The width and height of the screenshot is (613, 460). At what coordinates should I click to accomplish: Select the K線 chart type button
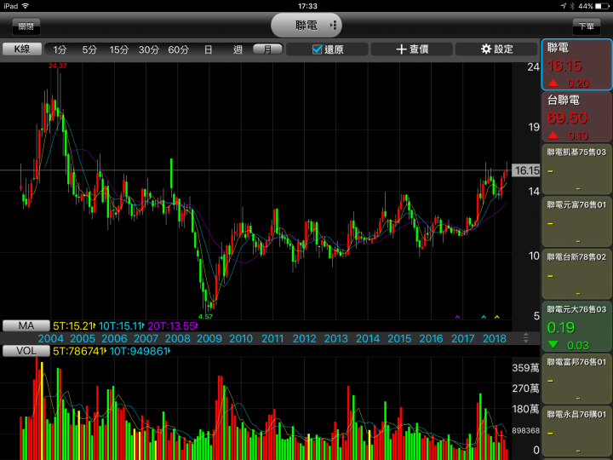(x=22, y=49)
